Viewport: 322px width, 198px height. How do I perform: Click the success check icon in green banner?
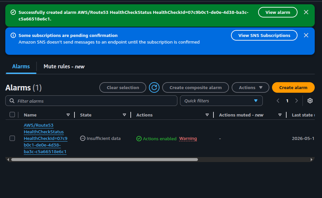click(13, 12)
